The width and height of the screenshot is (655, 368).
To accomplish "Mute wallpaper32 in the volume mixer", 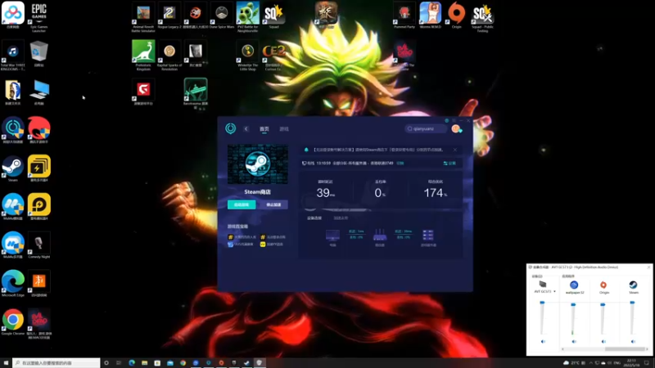I will coord(574,341).
